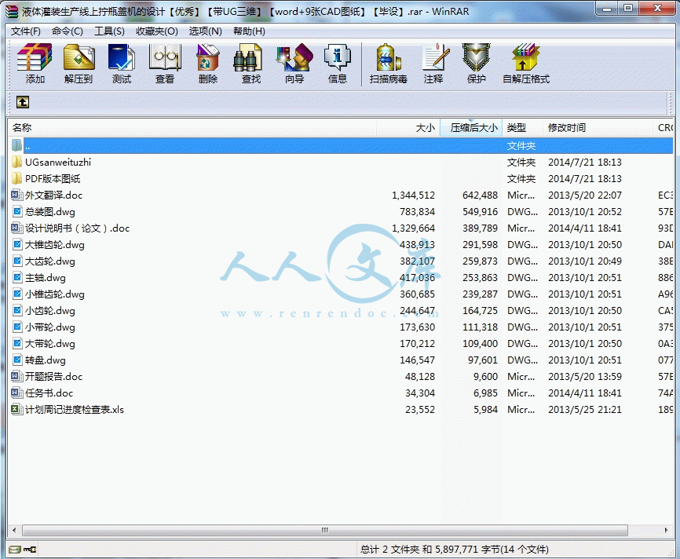
Task: Click the 计划周记进度检查表.xls Excel icon
Action: pyautogui.click(x=16, y=409)
